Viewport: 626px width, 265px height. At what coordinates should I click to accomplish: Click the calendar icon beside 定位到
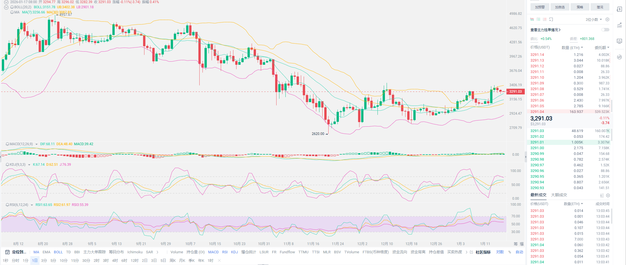pos(7,252)
